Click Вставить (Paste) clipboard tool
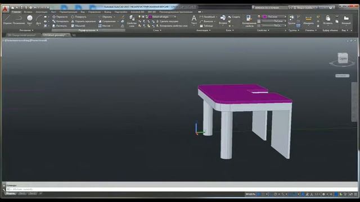 click(327, 20)
